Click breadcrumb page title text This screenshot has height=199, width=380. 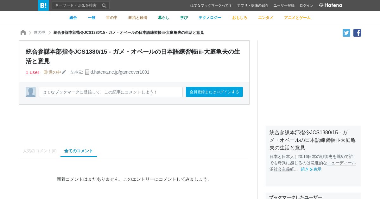[x=129, y=33]
